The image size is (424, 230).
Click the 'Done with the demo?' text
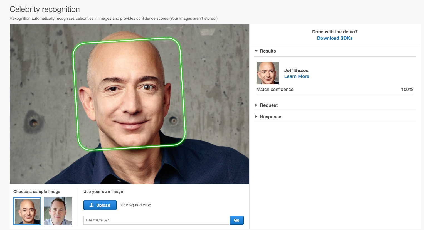pyautogui.click(x=335, y=32)
